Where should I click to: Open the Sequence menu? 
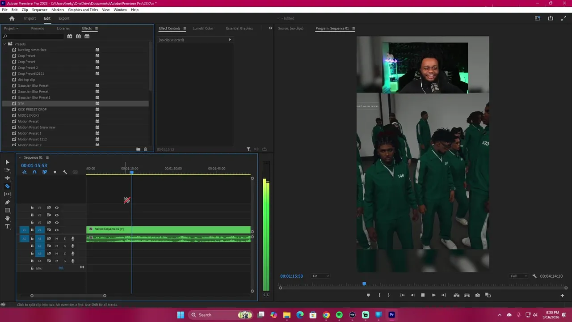coord(39,10)
